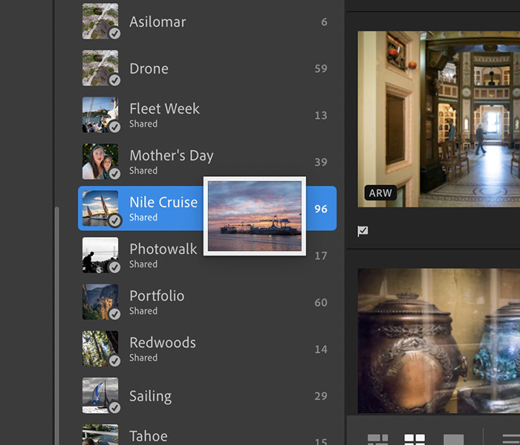Click the Redwoods album thumbnail
Image resolution: width=520 pixels, height=445 pixels.
[x=100, y=348]
